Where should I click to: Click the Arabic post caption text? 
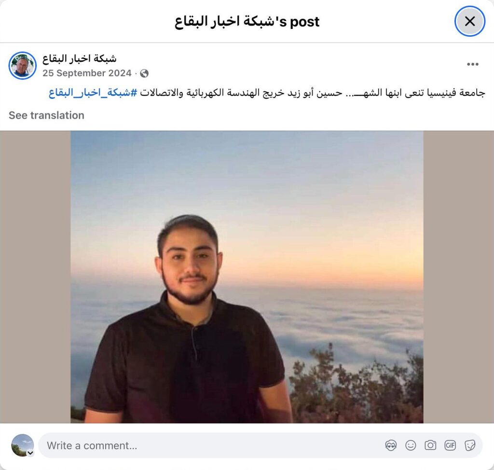(x=312, y=93)
